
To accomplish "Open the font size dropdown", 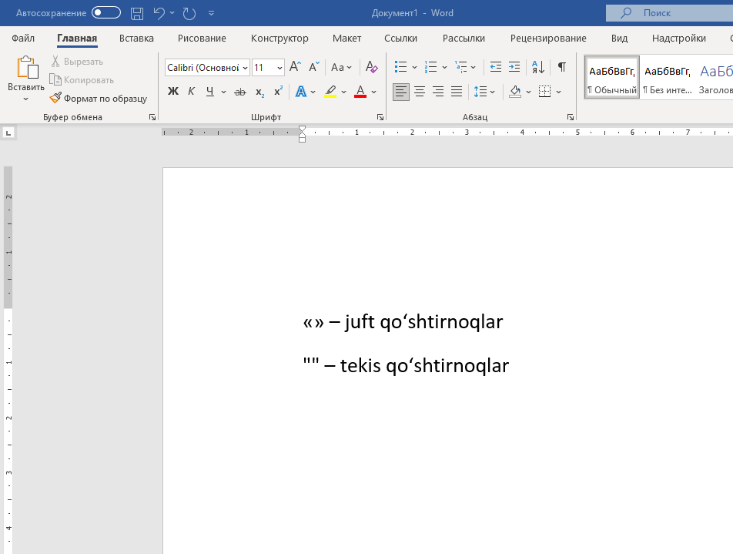I will pos(279,68).
